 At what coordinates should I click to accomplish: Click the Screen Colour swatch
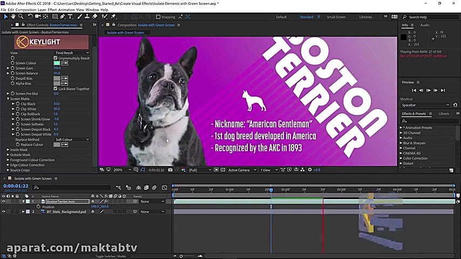click(57, 63)
